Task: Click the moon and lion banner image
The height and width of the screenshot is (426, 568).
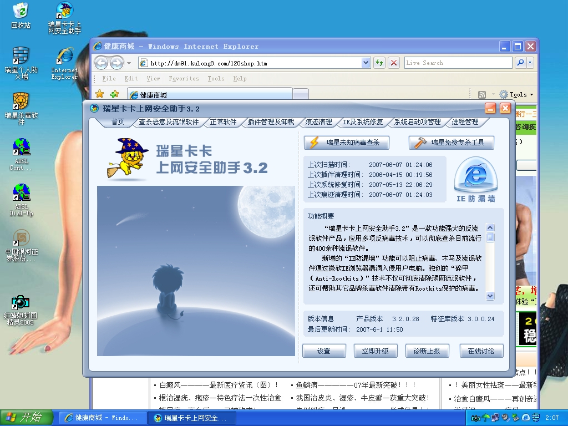Action: coord(196,271)
